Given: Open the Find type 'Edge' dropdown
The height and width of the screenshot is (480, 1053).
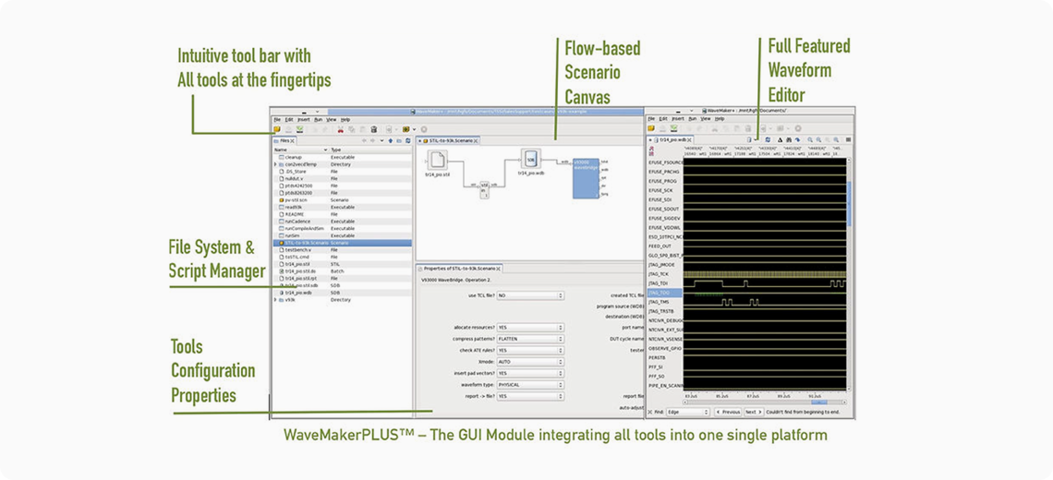Looking at the screenshot, I should coord(687,413).
